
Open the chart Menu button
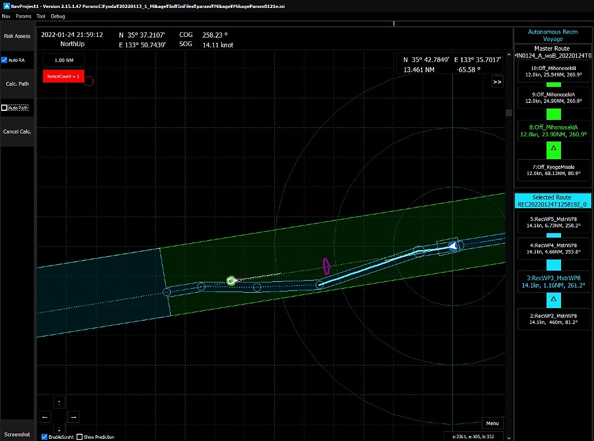click(x=493, y=423)
